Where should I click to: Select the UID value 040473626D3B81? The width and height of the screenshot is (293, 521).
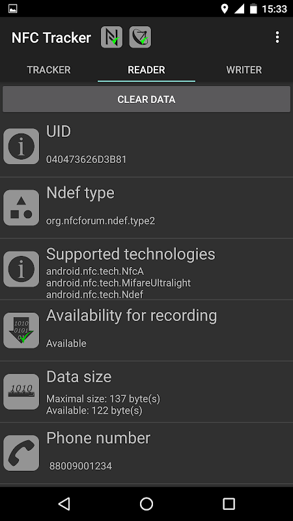[87, 160]
